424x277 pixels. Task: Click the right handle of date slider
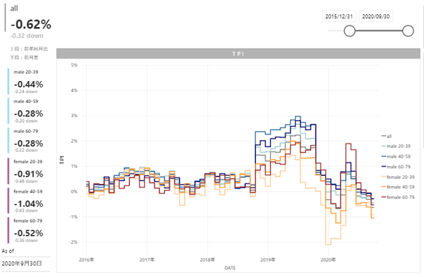(407, 30)
